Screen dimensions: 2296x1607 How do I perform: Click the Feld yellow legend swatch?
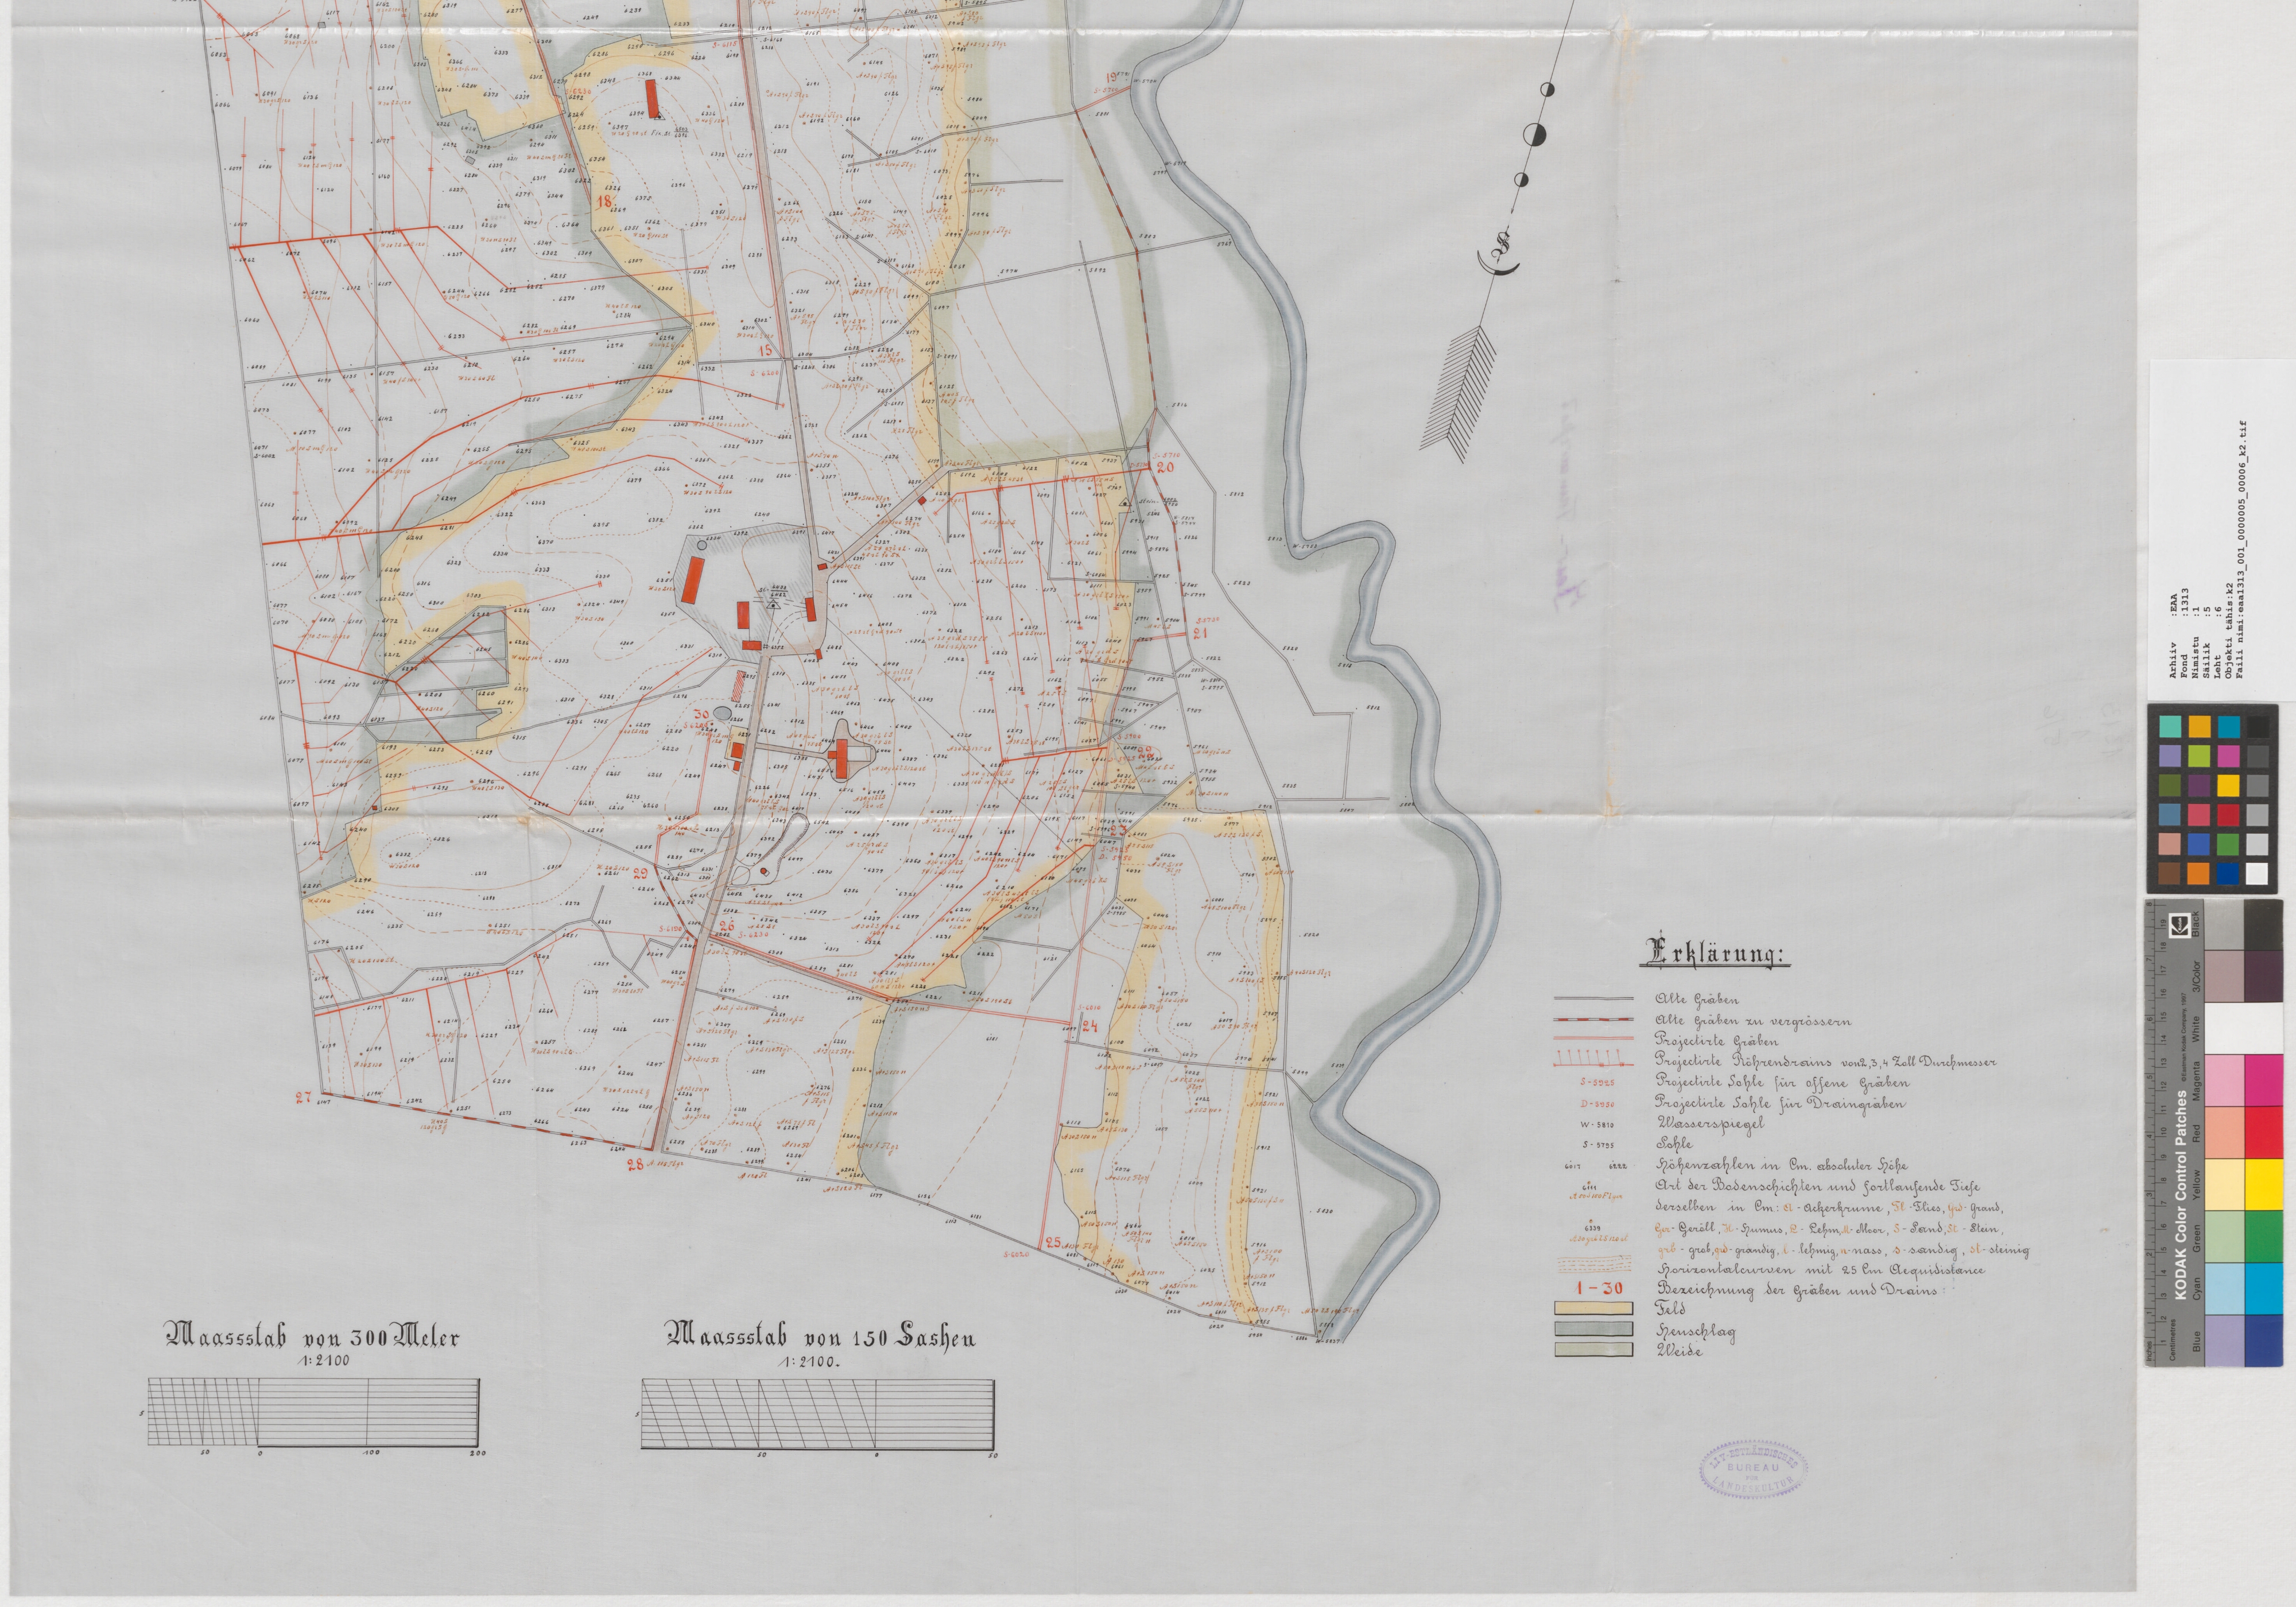click(1593, 1308)
